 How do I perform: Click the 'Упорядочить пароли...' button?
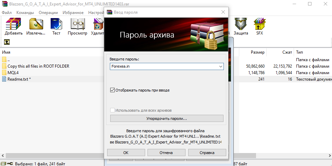(167, 118)
